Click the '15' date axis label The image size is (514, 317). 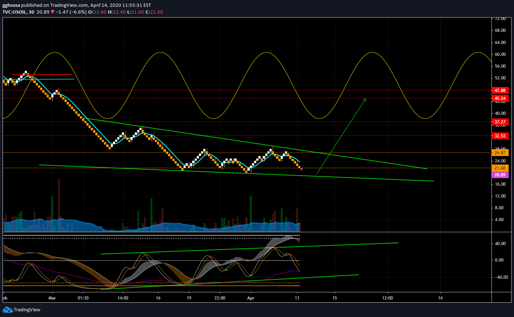point(335,298)
